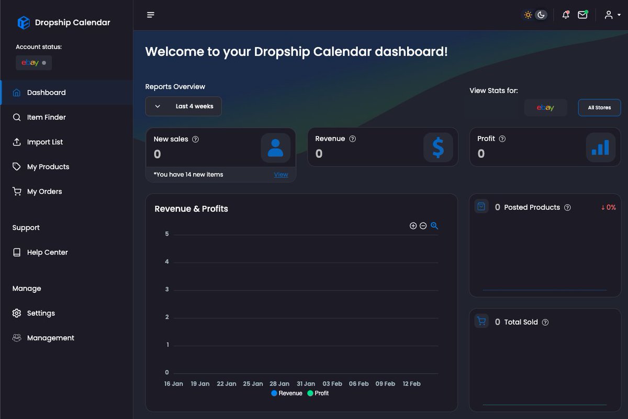Zoom in on the revenue chart
The height and width of the screenshot is (419, 628).
[413, 226]
